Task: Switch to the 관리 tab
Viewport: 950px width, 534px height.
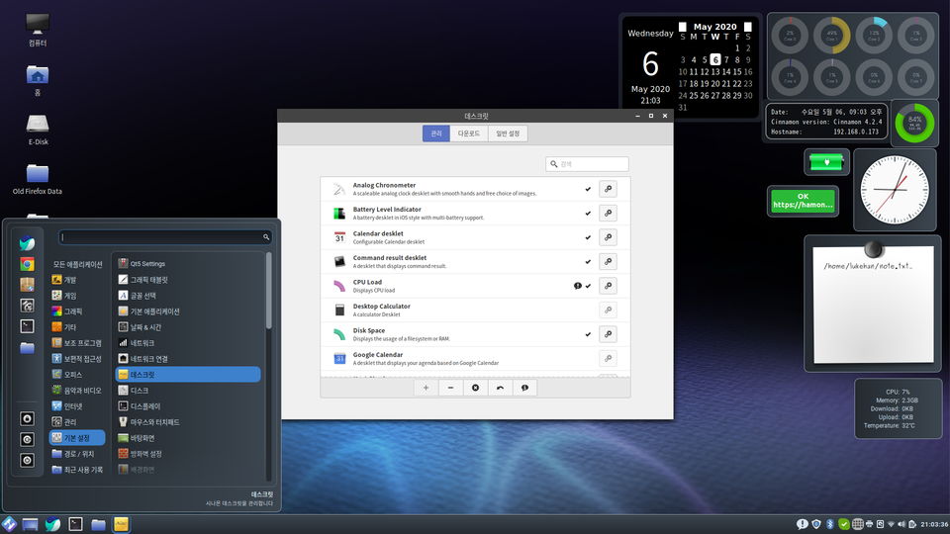Action: (436, 133)
